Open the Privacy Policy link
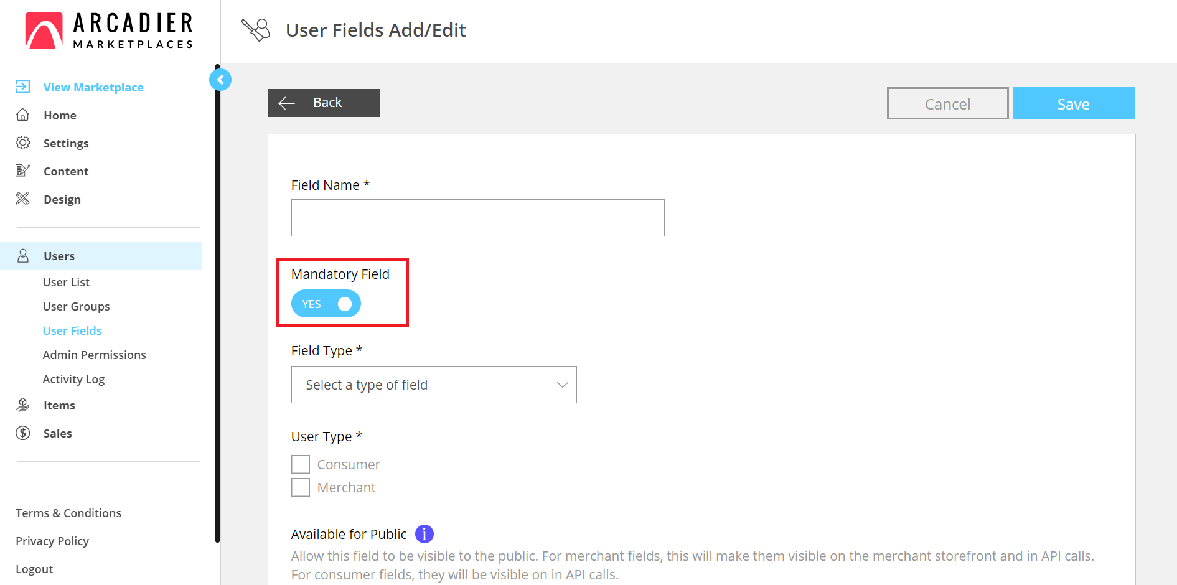This screenshot has height=585, width=1177. [52, 541]
